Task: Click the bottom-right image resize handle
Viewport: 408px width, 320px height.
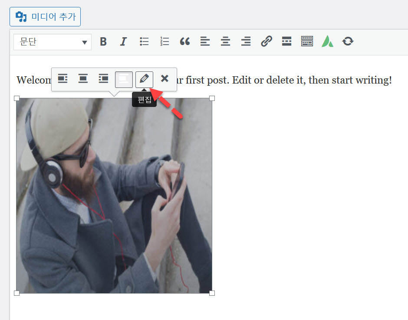Action: [x=212, y=293]
